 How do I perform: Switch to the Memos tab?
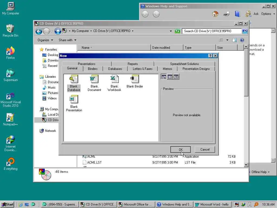(167, 69)
